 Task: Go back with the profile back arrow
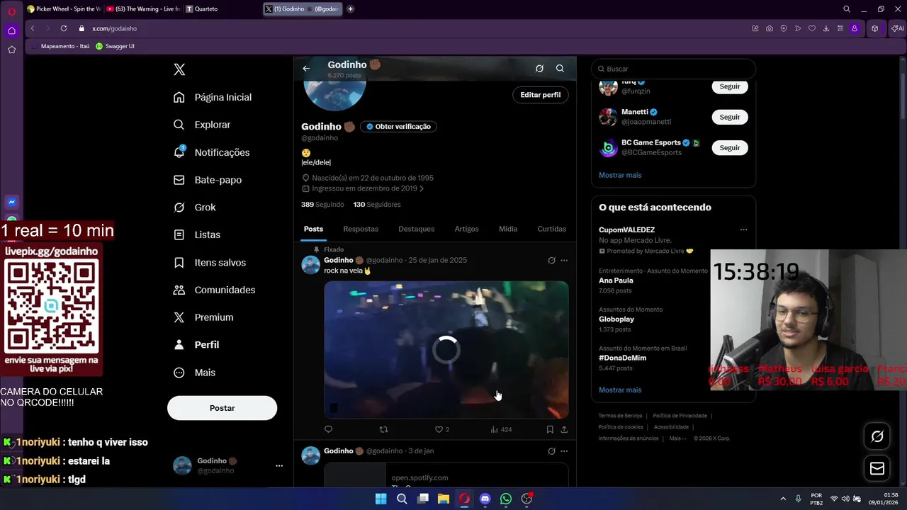click(306, 69)
